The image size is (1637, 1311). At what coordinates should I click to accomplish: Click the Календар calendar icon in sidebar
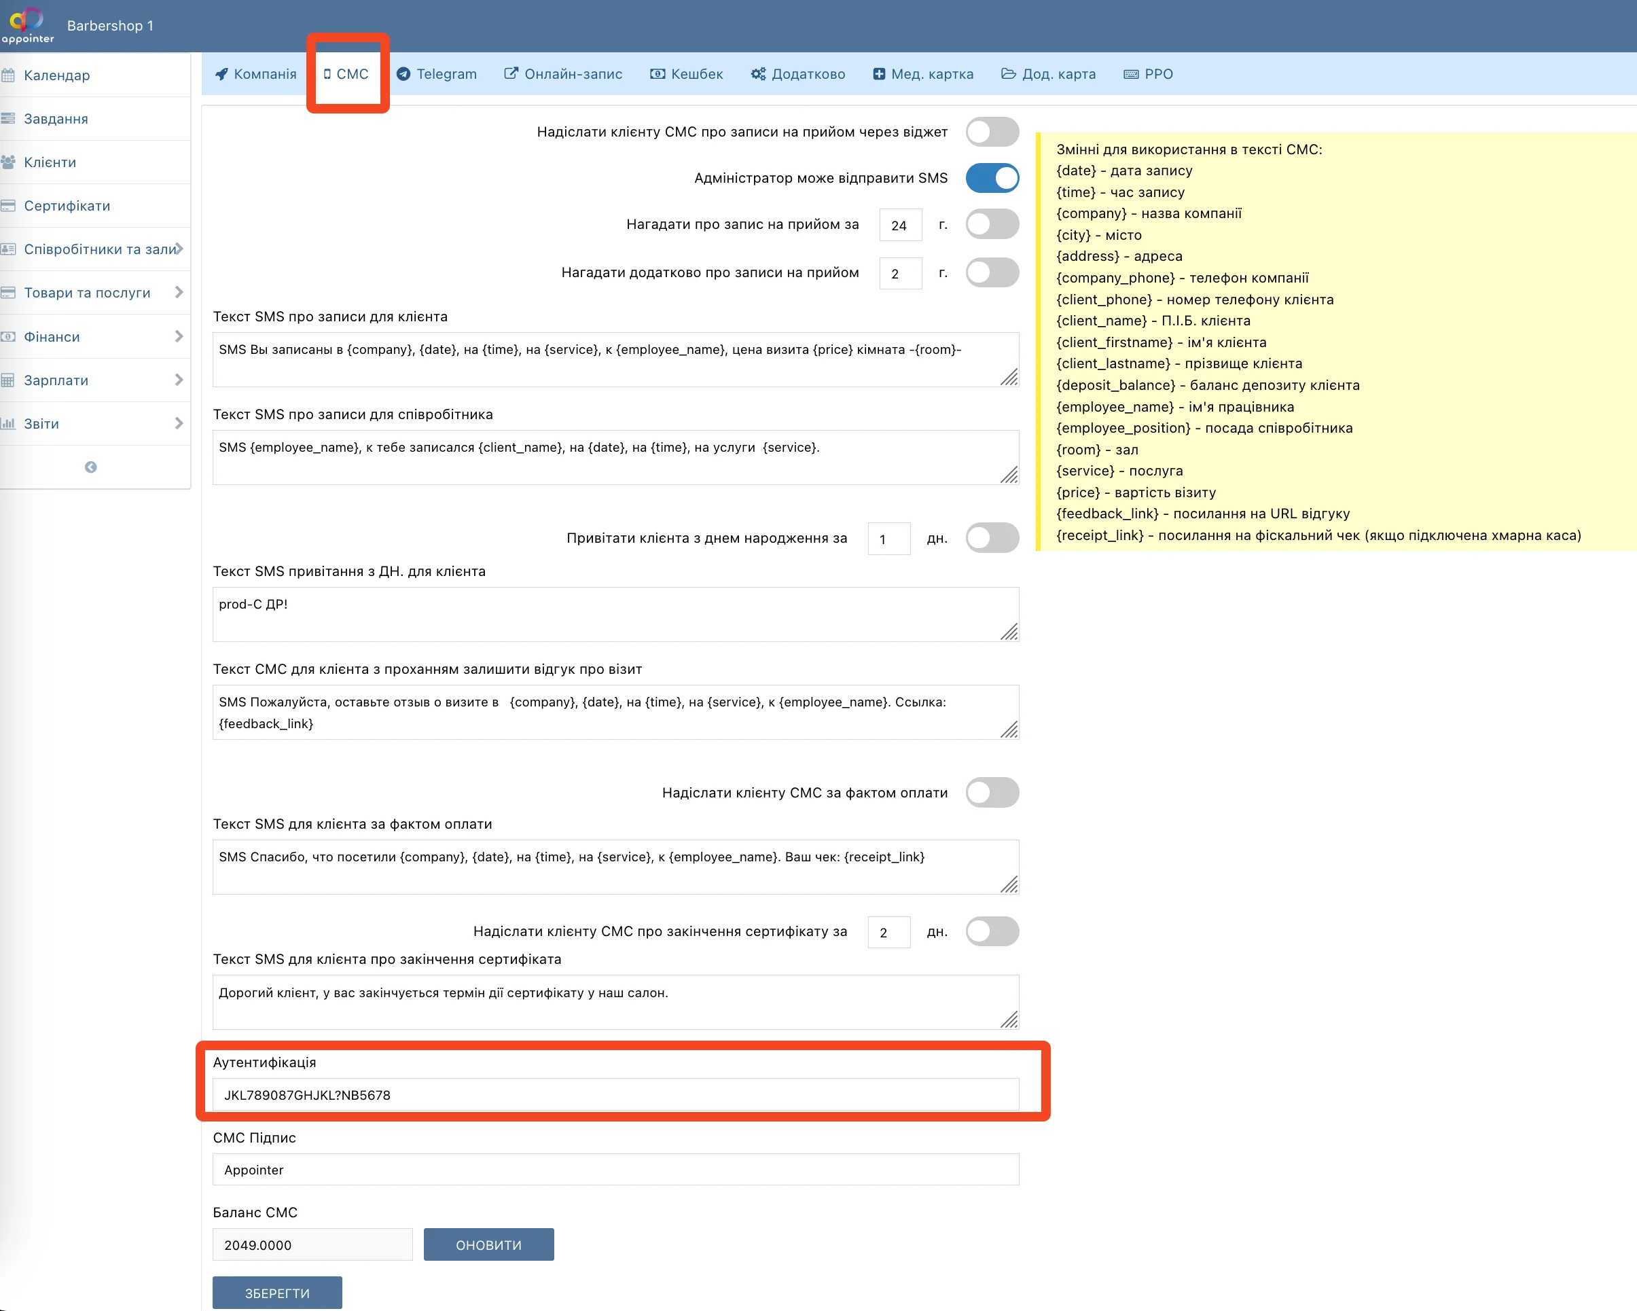[x=8, y=75]
